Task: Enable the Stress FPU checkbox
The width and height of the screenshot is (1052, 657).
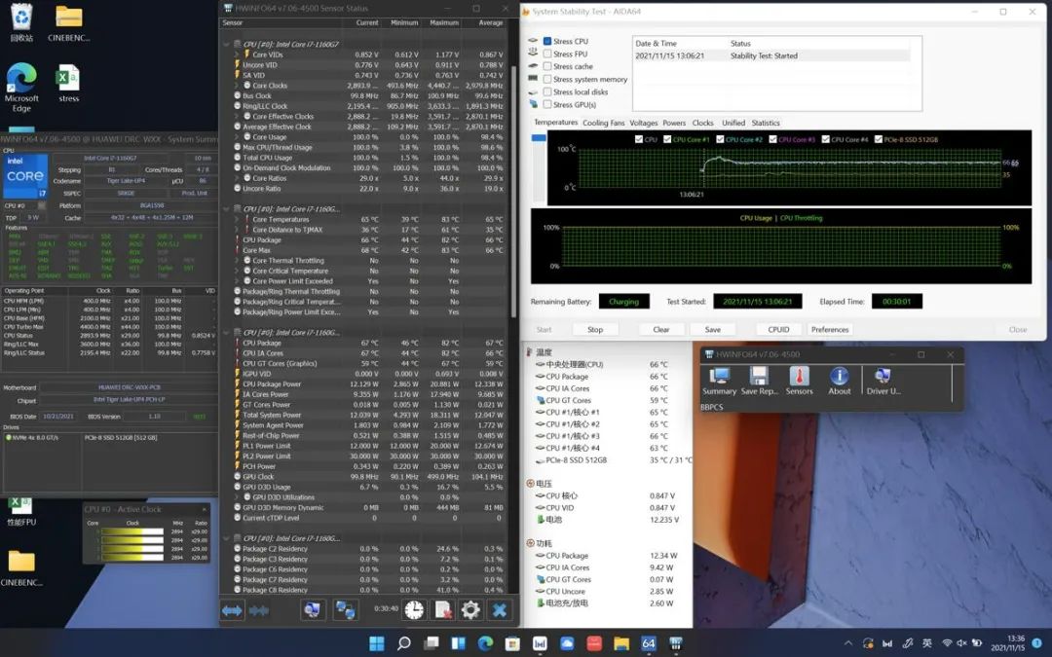Action: (547, 54)
